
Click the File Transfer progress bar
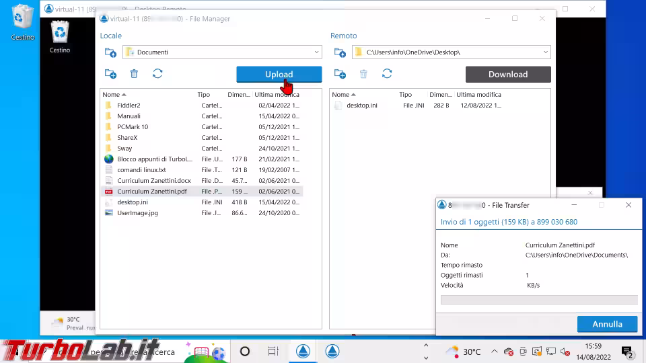coord(539,300)
